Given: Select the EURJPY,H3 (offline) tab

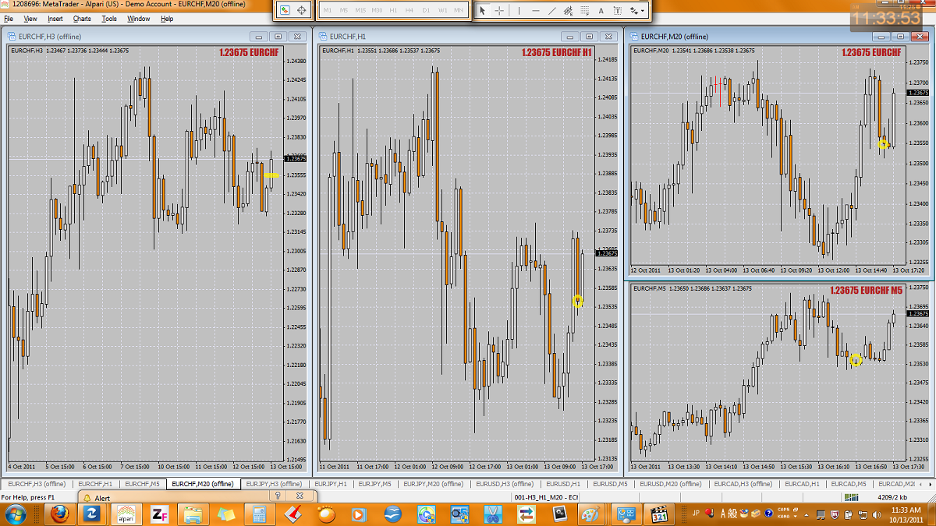Looking at the screenshot, I should click(274, 484).
